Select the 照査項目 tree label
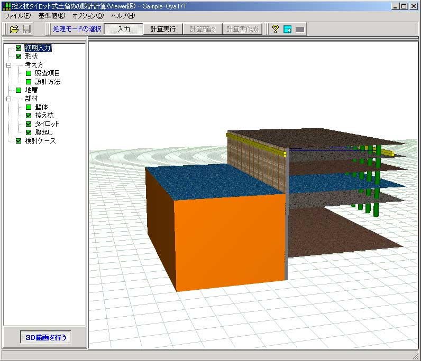The height and width of the screenshot is (361, 421). (x=47, y=73)
